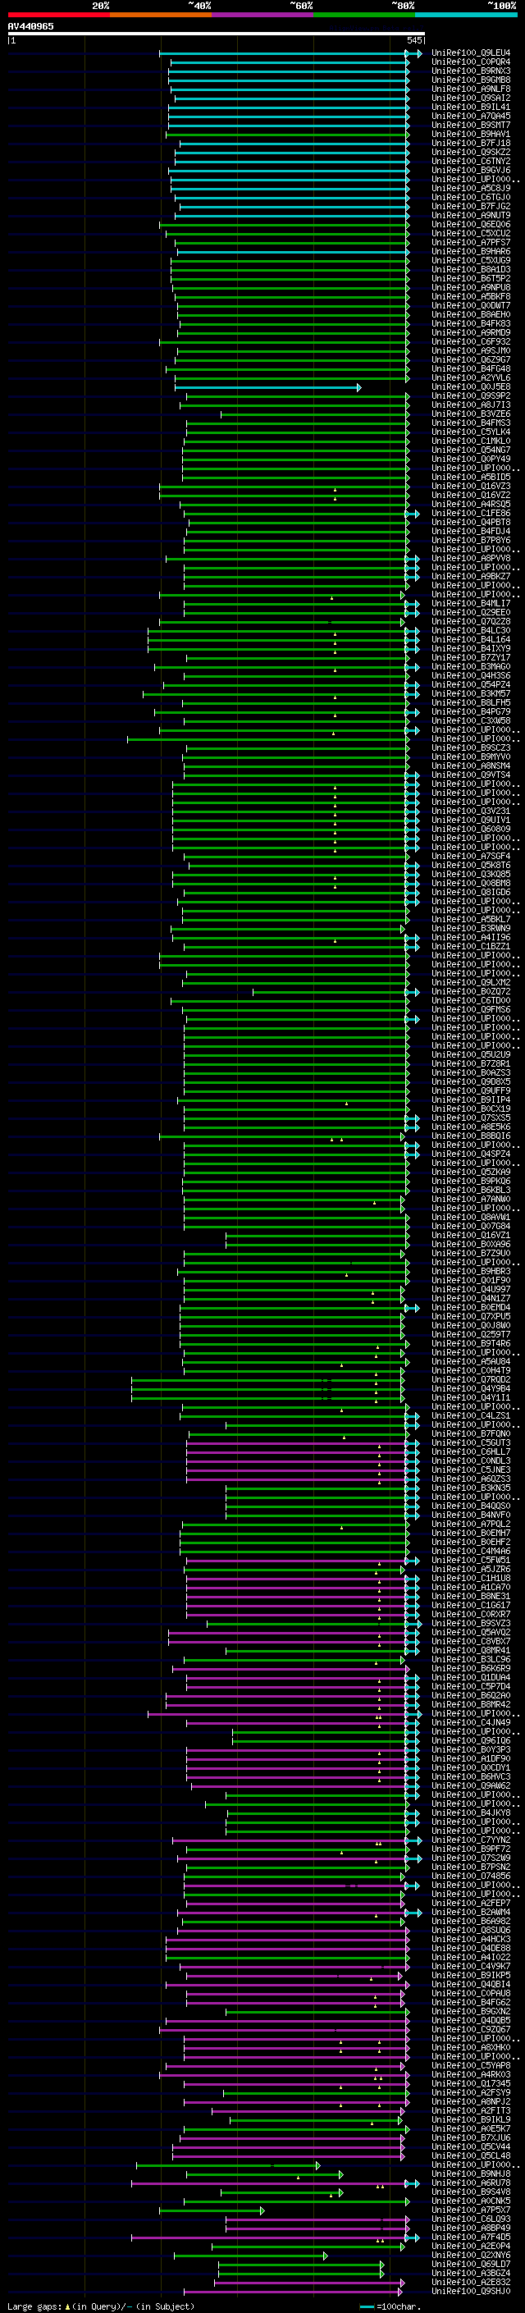Open hit UniRef100_Q9LEW4

pyautogui.click(x=471, y=53)
